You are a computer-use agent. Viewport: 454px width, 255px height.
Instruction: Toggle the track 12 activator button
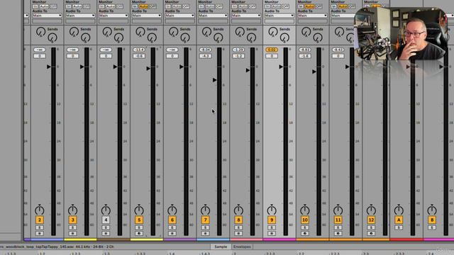tap(371, 220)
